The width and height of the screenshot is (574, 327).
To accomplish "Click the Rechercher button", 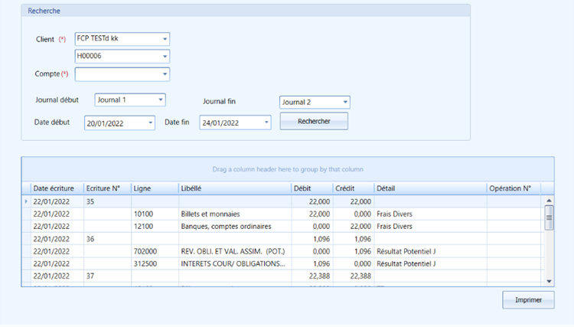I will pyautogui.click(x=314, y=121).
